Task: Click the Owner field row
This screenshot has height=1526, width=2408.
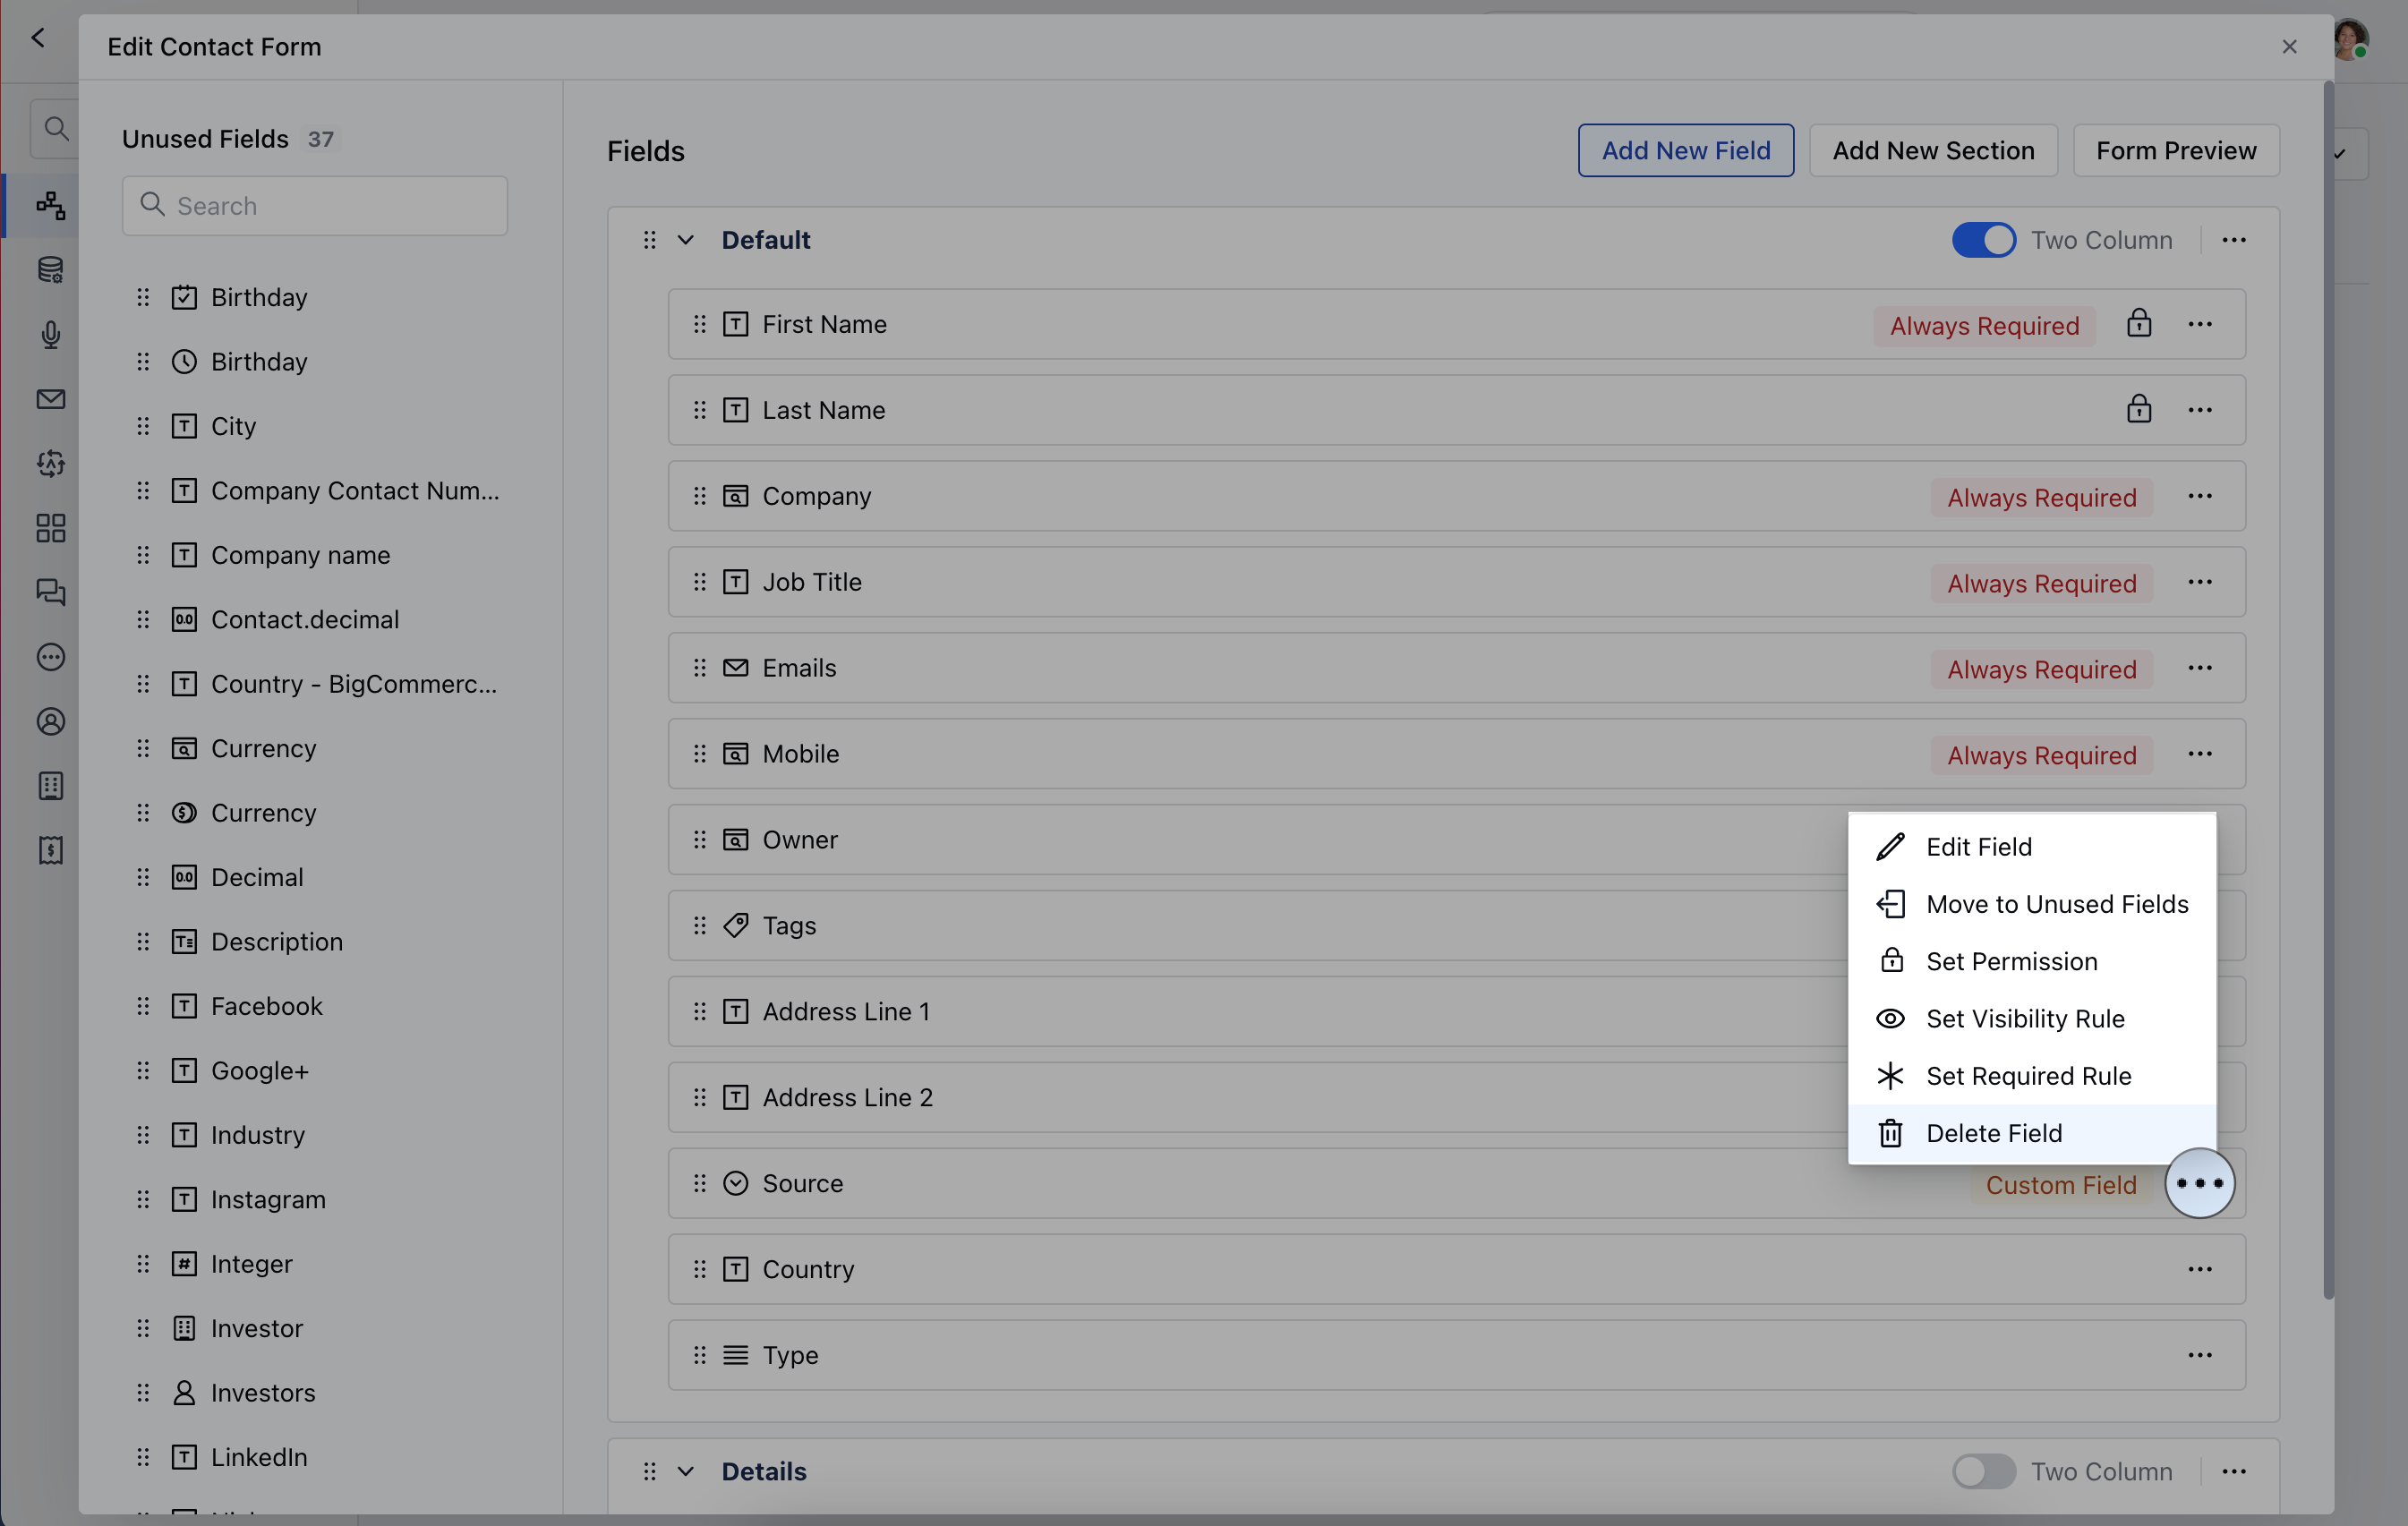Action: (x=1456, y=840)
